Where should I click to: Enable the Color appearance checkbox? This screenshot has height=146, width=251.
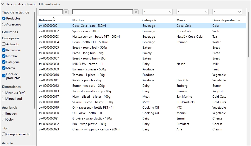tap(4, 120)
